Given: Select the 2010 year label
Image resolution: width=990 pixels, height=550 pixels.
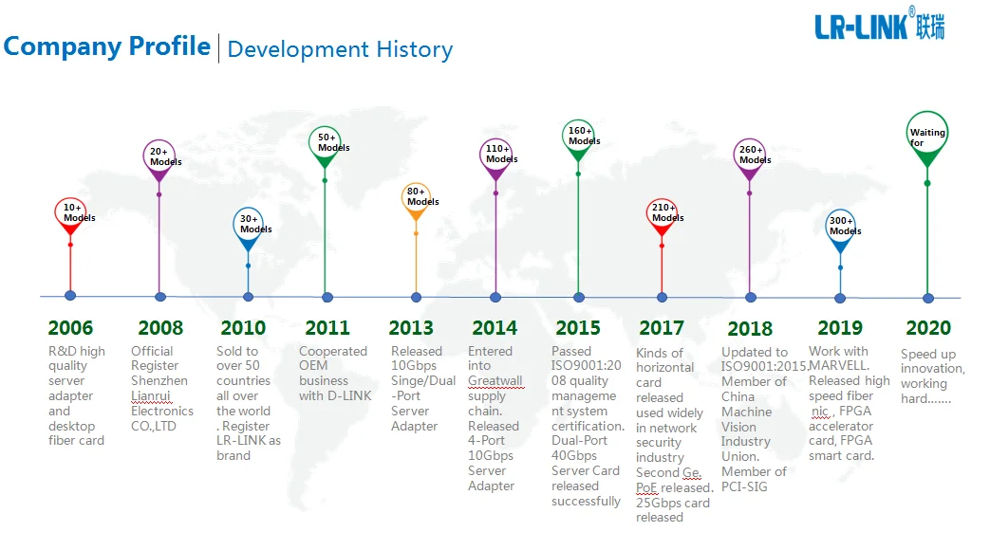Looking at the screenshot, I should click(x=243, y=328).
